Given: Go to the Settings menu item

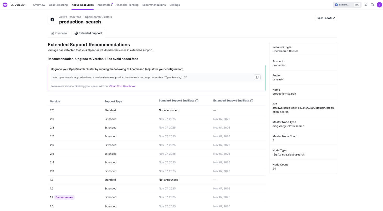Looking at the screenshot, I should (x=174, y=5).
